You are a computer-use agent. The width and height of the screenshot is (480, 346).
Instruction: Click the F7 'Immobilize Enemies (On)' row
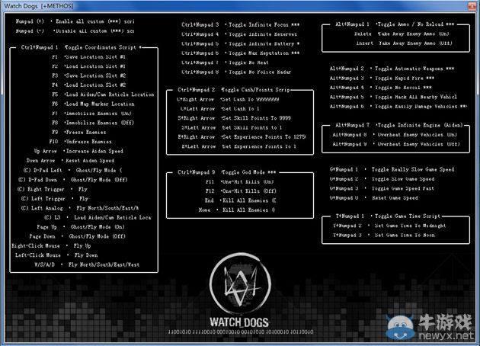click(x=91, y=114)
